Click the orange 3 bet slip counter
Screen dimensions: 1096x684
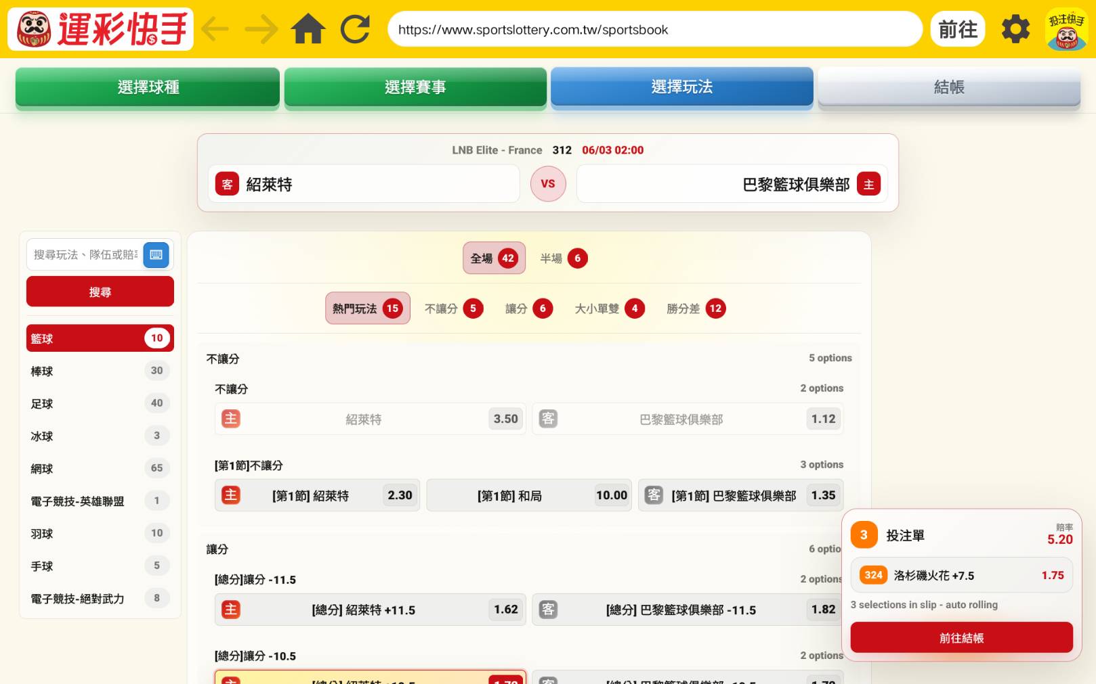click(x=864, y=535)
